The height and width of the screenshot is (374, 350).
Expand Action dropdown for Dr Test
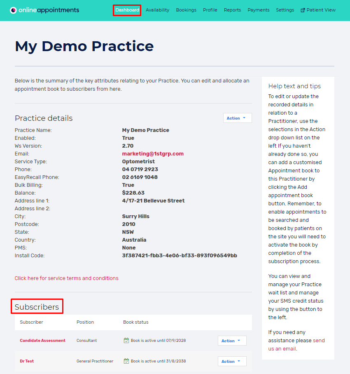pos(232,362)
